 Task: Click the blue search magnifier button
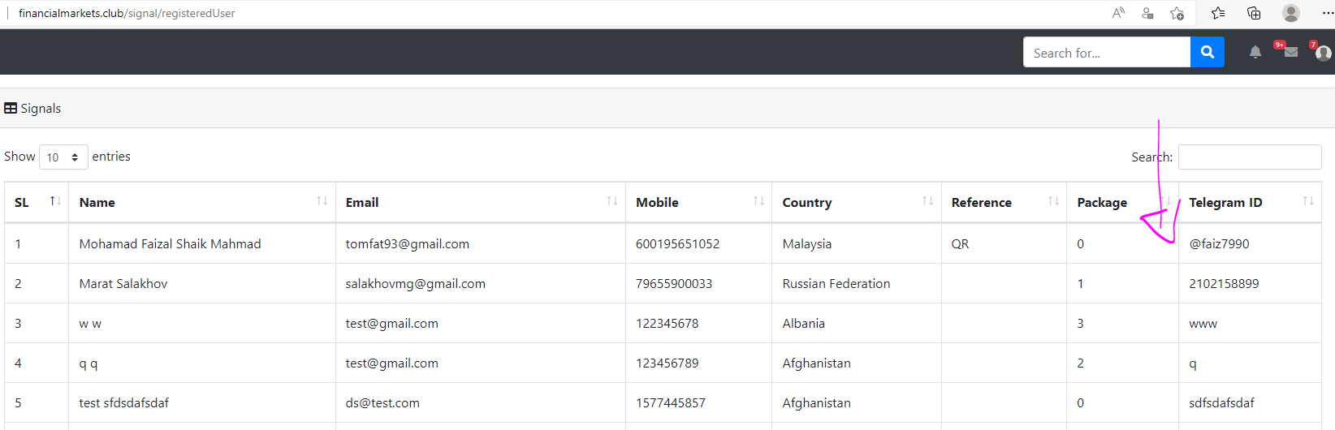coord(1207,52)
